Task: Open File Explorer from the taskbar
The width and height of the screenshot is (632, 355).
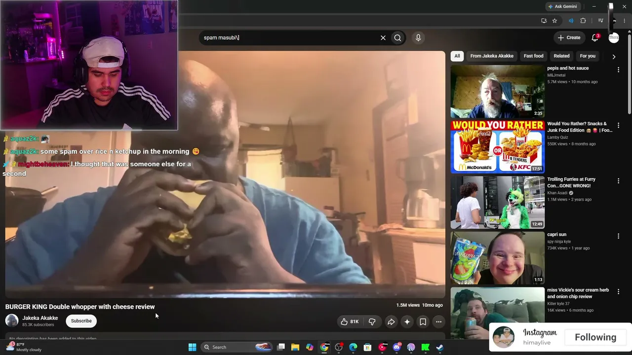Action: 295,347
